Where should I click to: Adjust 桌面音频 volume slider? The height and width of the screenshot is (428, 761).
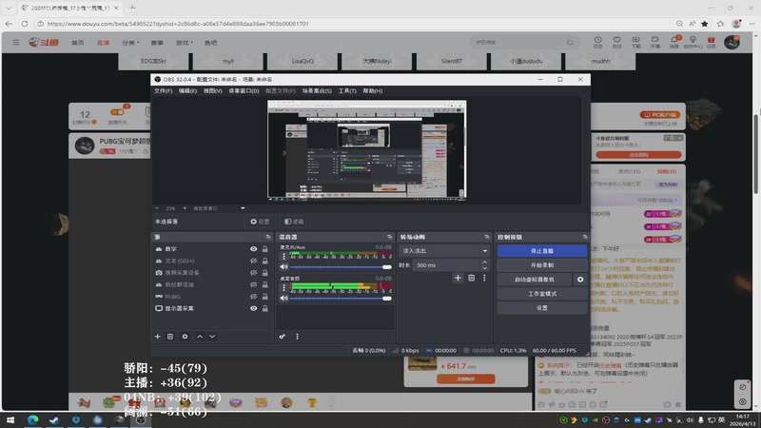341,298
